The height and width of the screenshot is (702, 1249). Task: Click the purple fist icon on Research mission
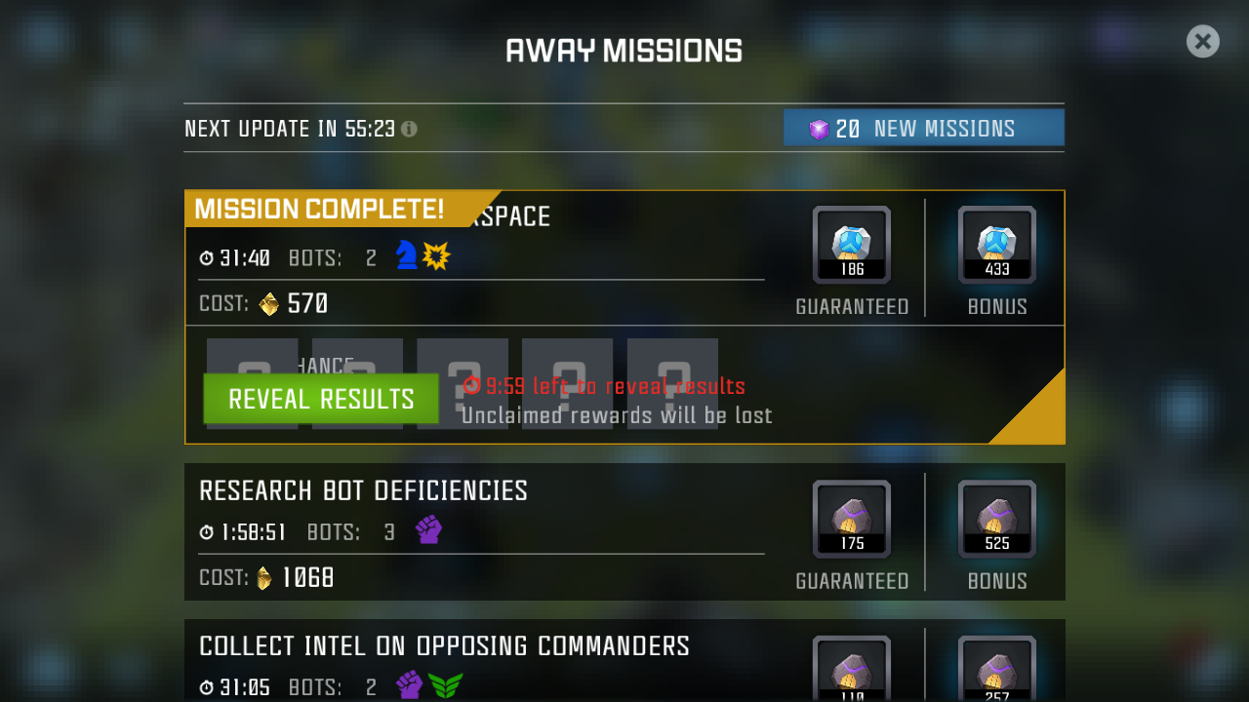pos(428,529)
